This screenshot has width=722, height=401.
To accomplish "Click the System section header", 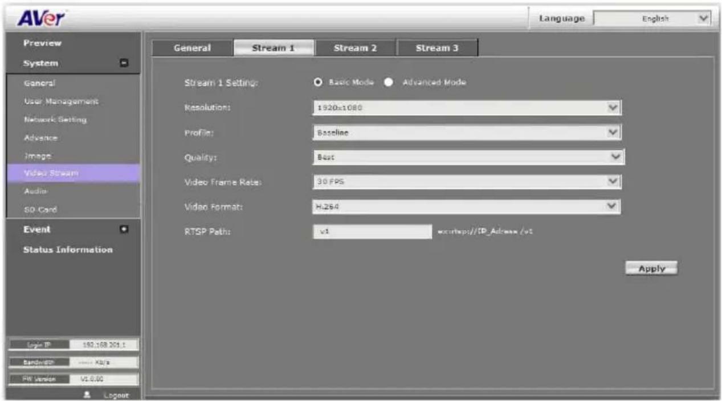I will point(40,64).
